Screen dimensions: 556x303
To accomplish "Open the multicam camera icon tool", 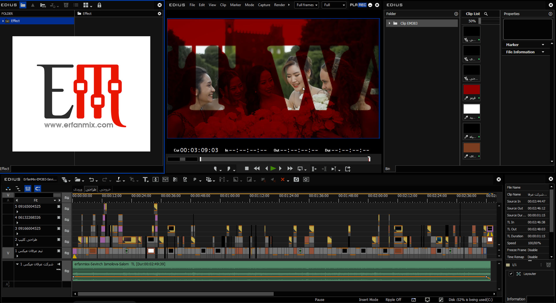I will 209,180.
